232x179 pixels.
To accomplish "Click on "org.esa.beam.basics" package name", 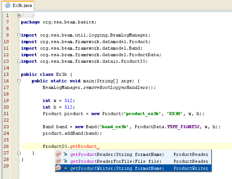I will pyautogui.click(x=69, y=22).
